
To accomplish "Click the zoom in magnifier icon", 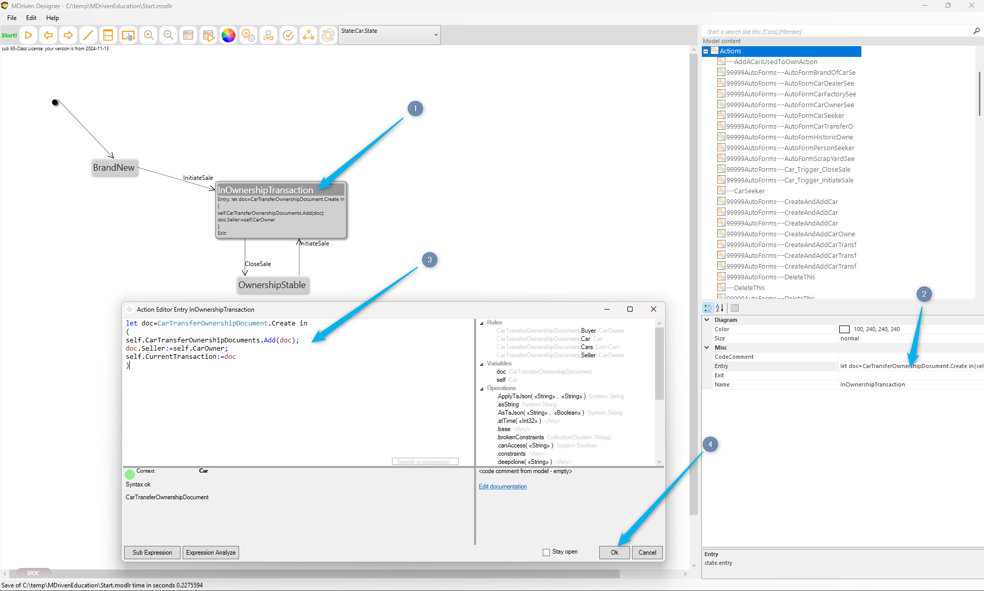I will [149, 35].
